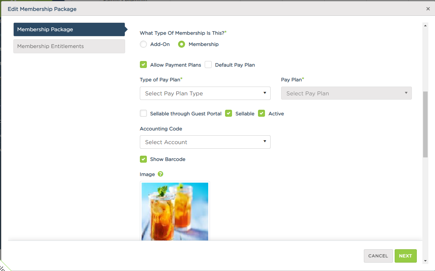Uncheck Allow Payment Plans checkbox

(143, 65)
